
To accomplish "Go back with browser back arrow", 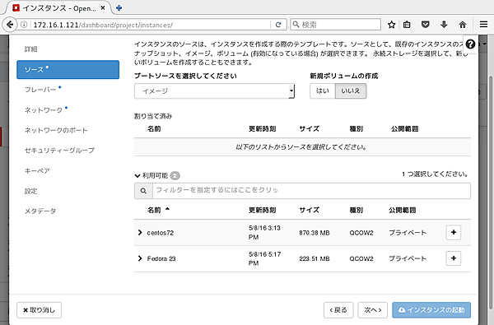I will (10, 24).
